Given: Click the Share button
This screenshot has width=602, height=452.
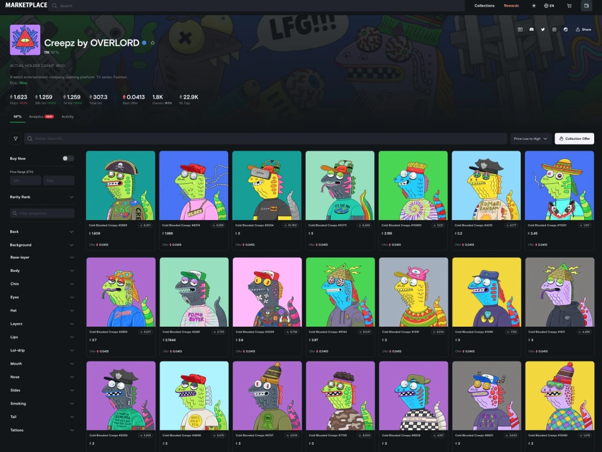Looking at the screenshot, I should point(583,30).
